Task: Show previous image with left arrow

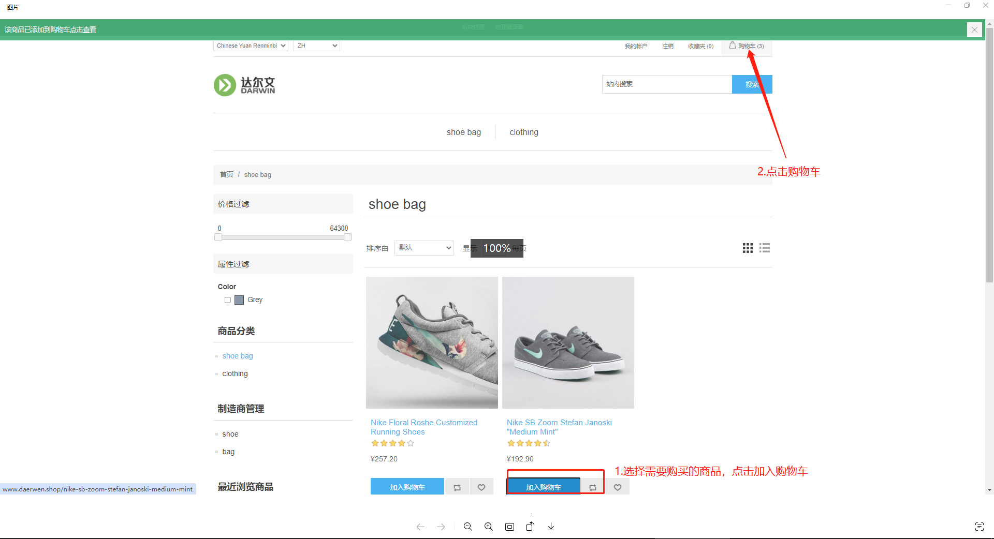Action: (420, 527)
